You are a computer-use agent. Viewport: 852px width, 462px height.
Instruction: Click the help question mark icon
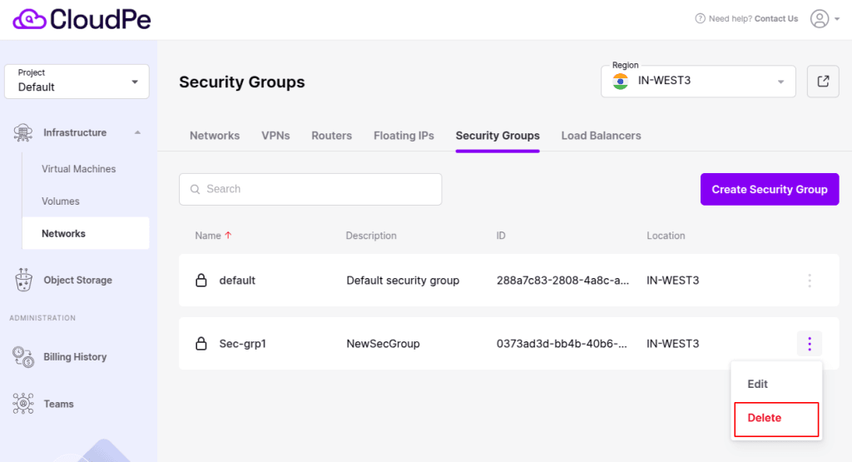(700, 18)
